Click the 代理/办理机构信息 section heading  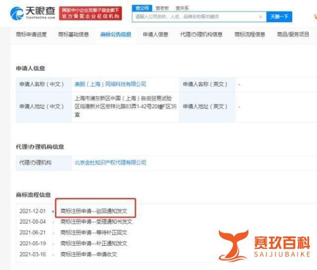coord(40,147)
